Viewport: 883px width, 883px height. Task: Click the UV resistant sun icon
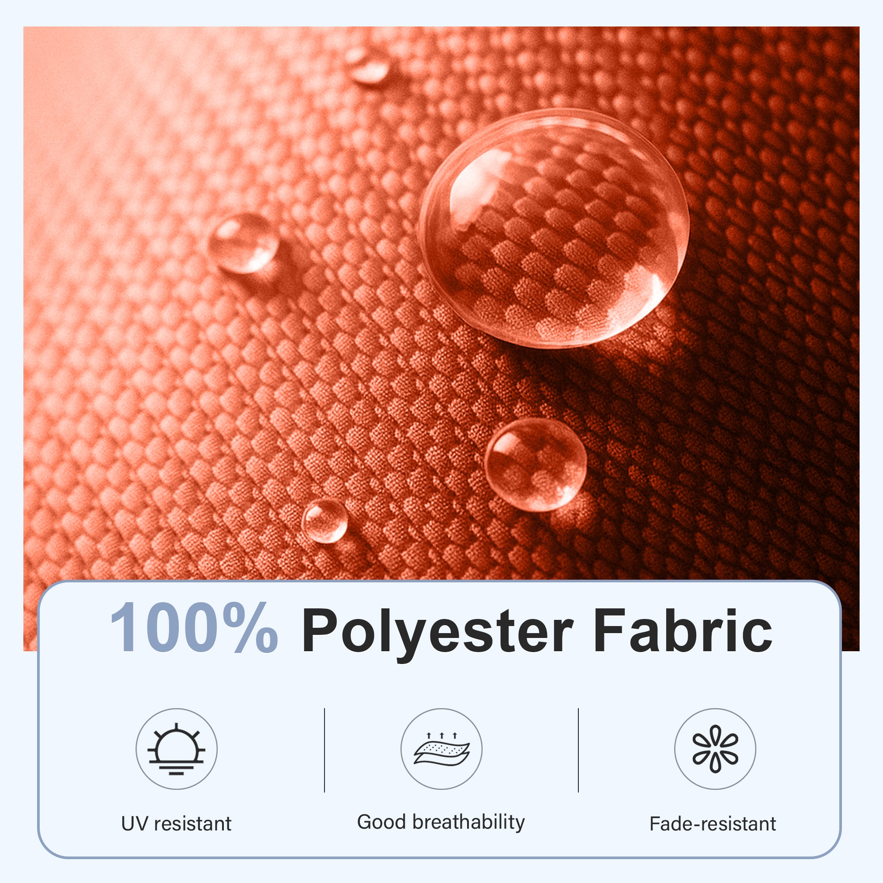tap(177, 749)
